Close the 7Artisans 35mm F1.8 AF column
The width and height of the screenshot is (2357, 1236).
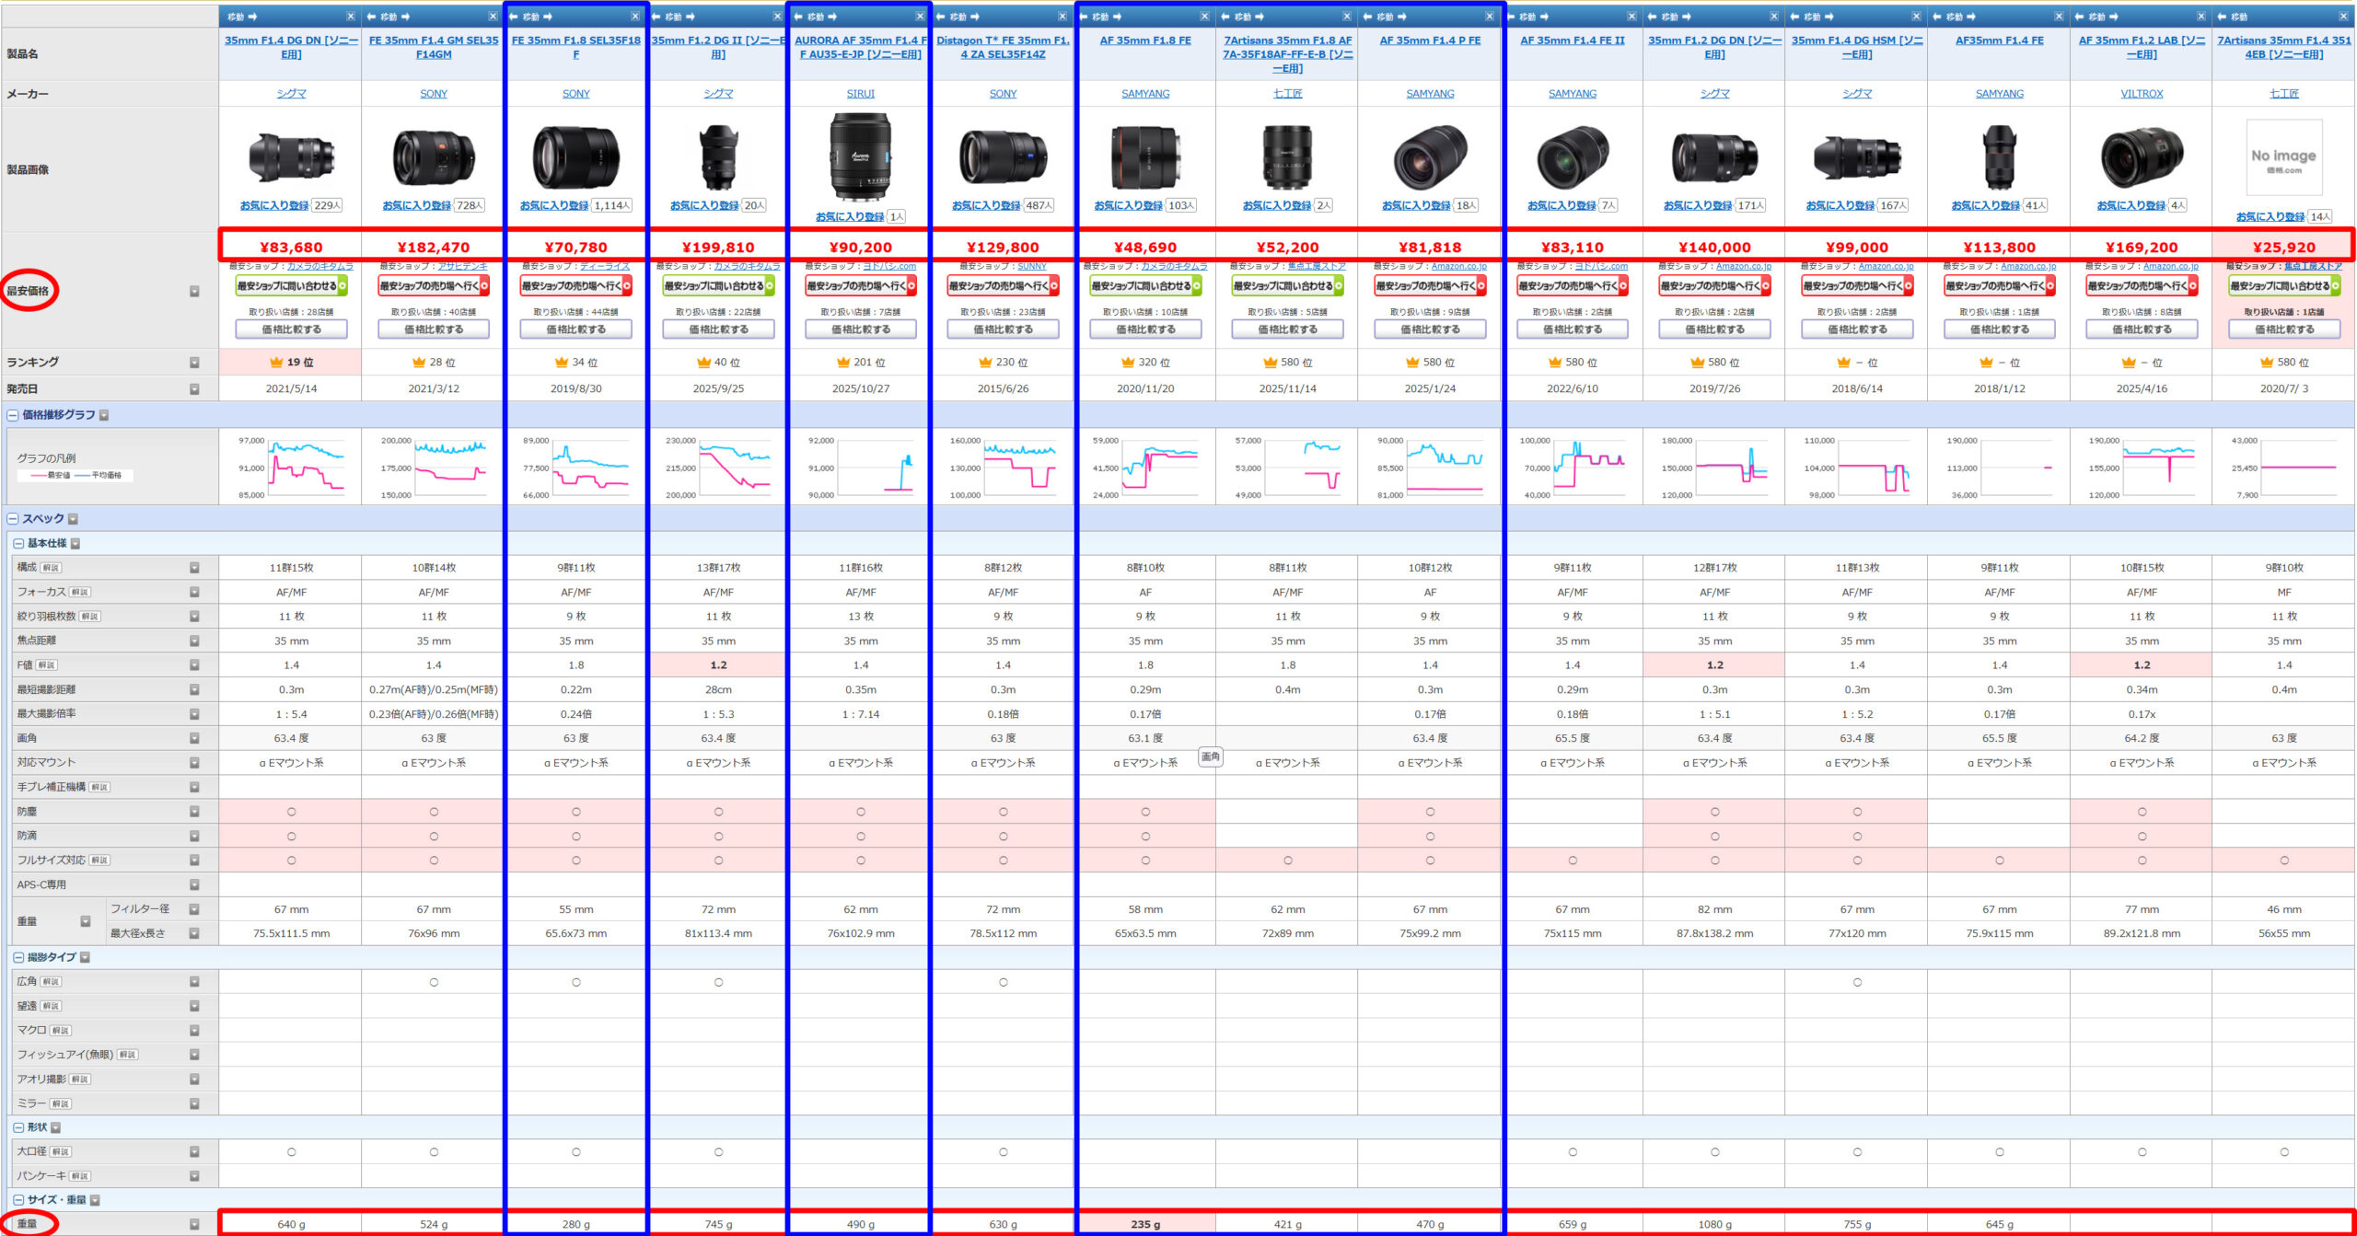click(x=1346, y=17)
